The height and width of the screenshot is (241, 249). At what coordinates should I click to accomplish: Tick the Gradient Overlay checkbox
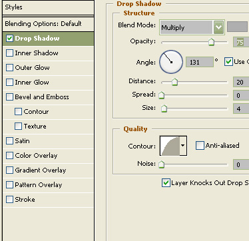click(9, 170)
